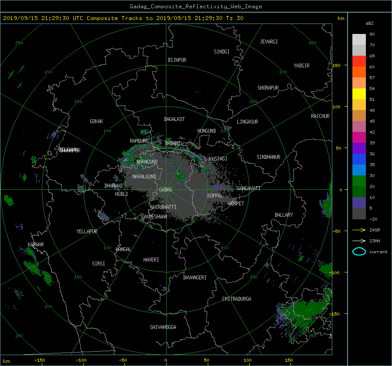Select the GANGAVATI label

(249, 188)
